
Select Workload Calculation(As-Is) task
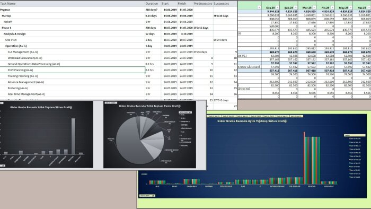coord(73,58)
